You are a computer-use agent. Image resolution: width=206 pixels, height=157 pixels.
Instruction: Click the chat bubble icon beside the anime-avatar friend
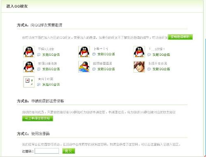pyautogui.click(x=149, y=69)
